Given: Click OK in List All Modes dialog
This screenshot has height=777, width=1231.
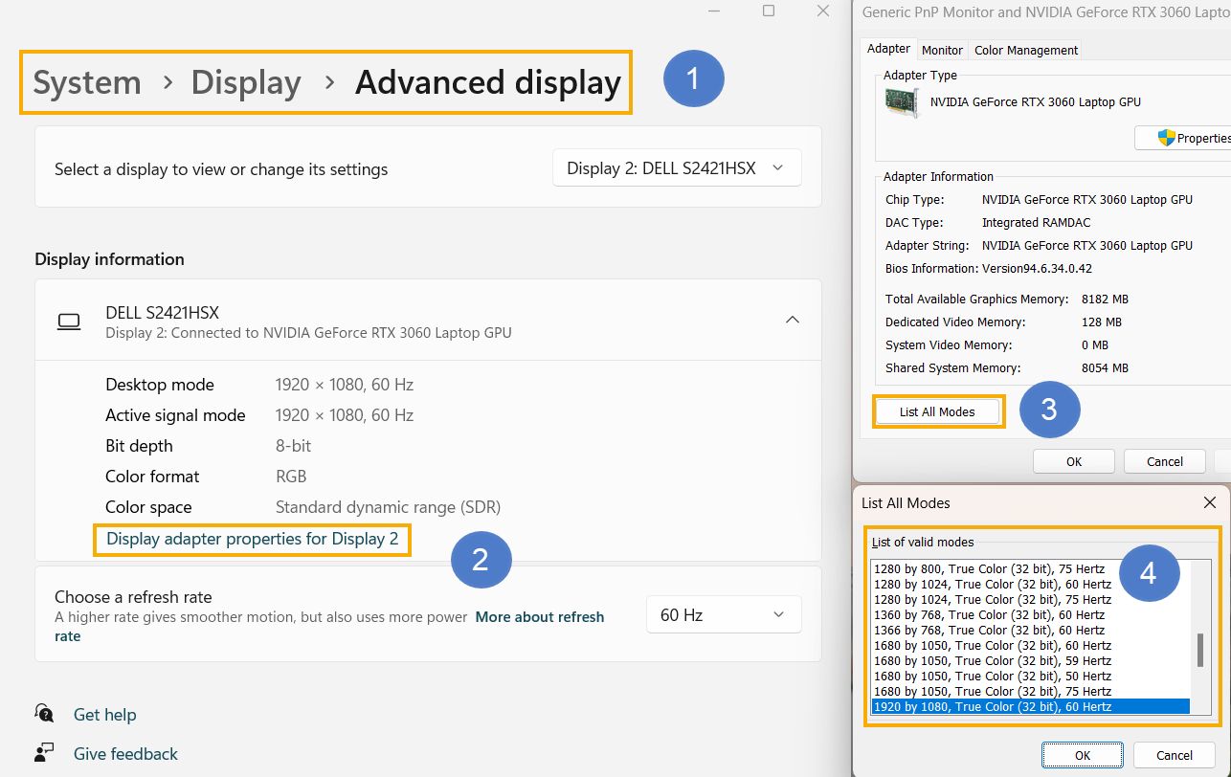Looking at the screenshot, I should (1083, 755).
